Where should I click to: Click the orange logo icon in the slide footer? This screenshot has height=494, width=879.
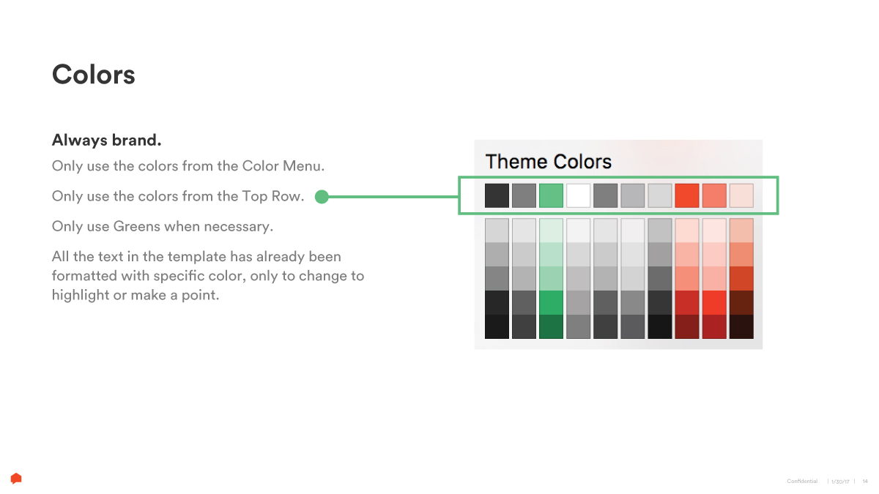click(x=16, y=479)
